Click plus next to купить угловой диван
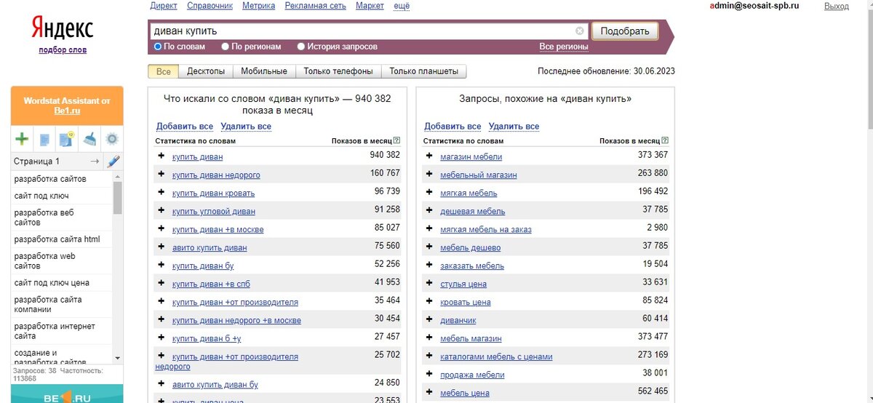The width and height of the screenshot is (873, 403). pyautogui.click(x=162, y=211)
